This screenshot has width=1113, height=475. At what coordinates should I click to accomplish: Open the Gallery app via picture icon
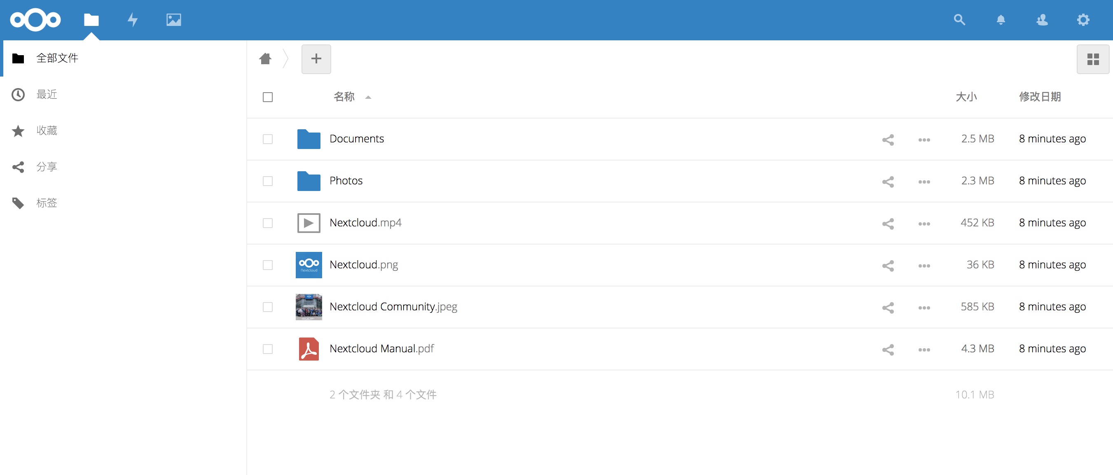[x=174, y=19]
